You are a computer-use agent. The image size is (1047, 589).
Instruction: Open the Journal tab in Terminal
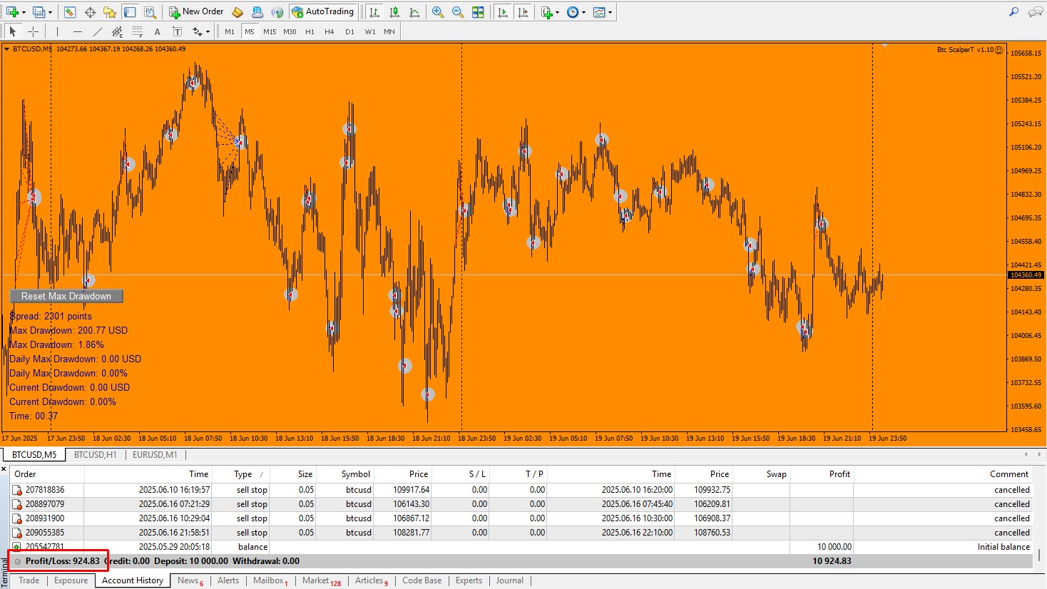pos(509,580)
